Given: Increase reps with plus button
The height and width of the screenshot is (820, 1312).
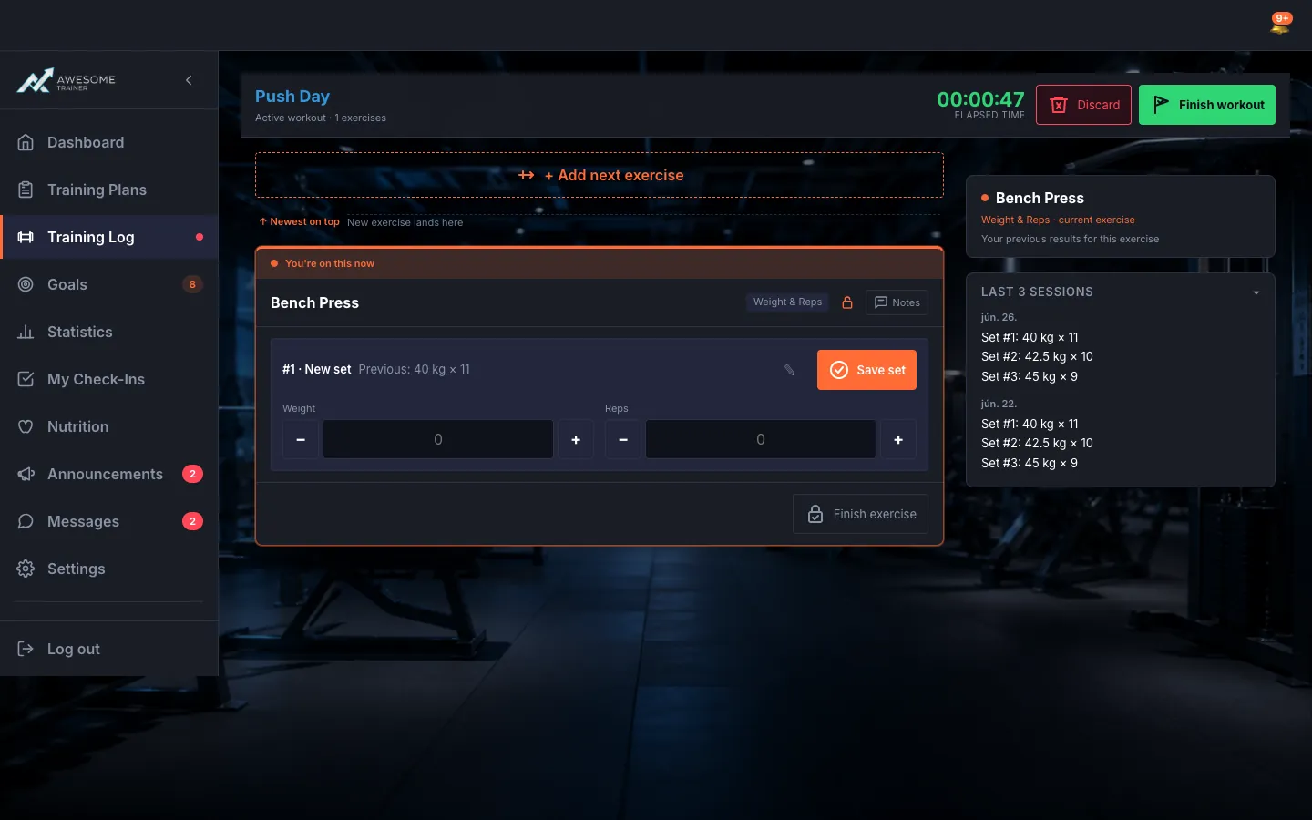Looking at the screenshot, I should point(898,439).
